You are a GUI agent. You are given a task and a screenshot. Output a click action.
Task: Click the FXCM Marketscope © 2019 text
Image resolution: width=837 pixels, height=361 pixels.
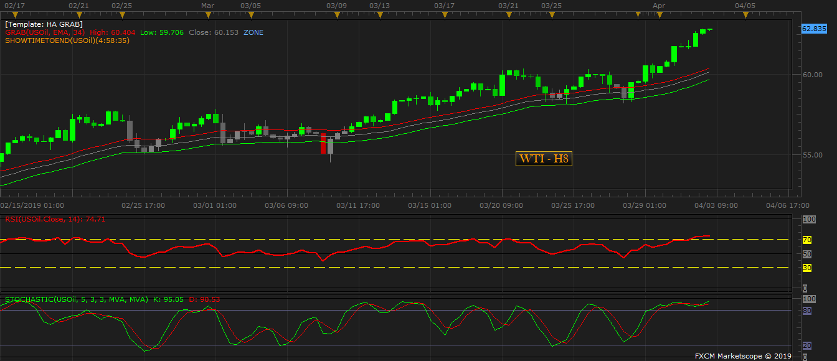coord(743,356)
